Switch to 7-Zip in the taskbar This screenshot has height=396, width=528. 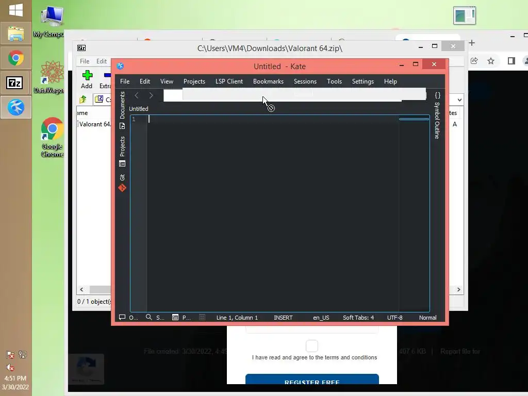tap(16, 82)
